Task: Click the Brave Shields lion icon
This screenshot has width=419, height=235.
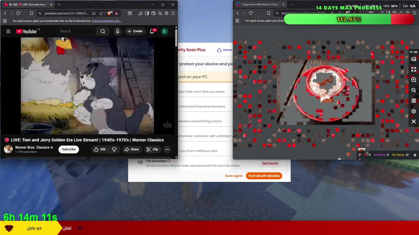Action: tap(109, 13)
